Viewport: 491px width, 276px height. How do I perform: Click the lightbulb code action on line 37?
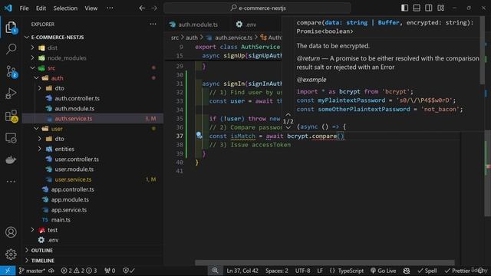click(x=199, y=135)
